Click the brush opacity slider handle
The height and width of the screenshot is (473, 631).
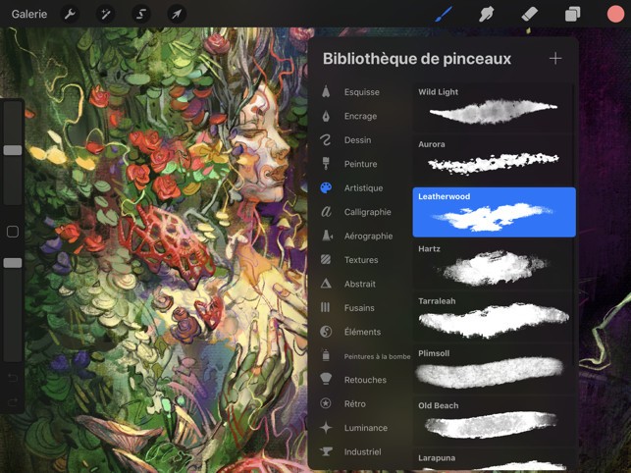point(13,263)
